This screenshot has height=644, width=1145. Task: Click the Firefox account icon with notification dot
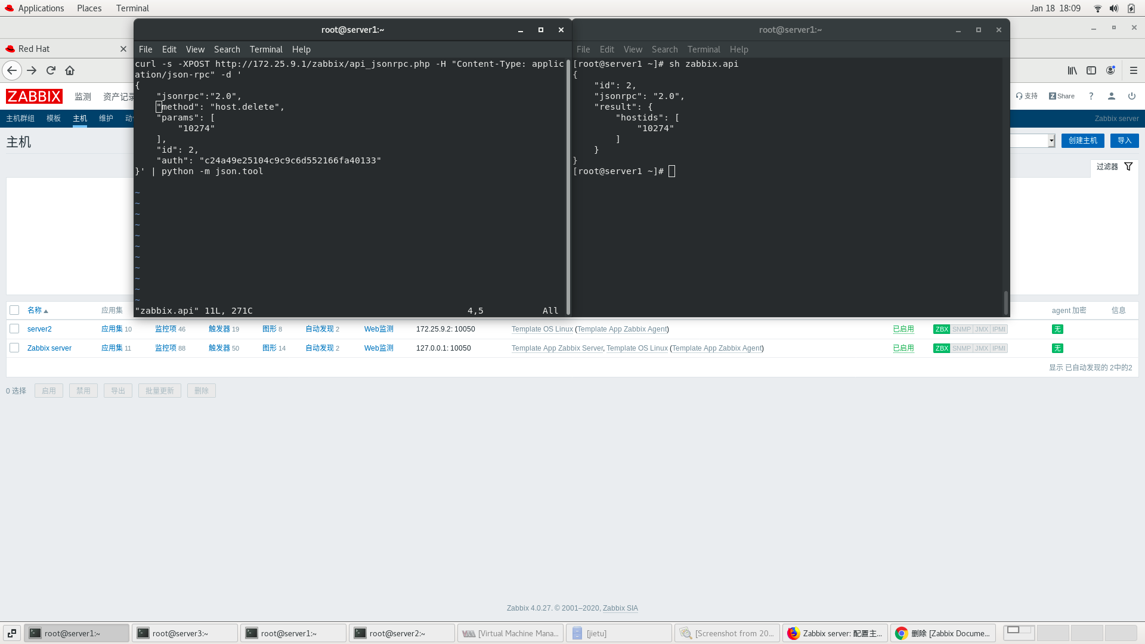(x=1110, y=70)
